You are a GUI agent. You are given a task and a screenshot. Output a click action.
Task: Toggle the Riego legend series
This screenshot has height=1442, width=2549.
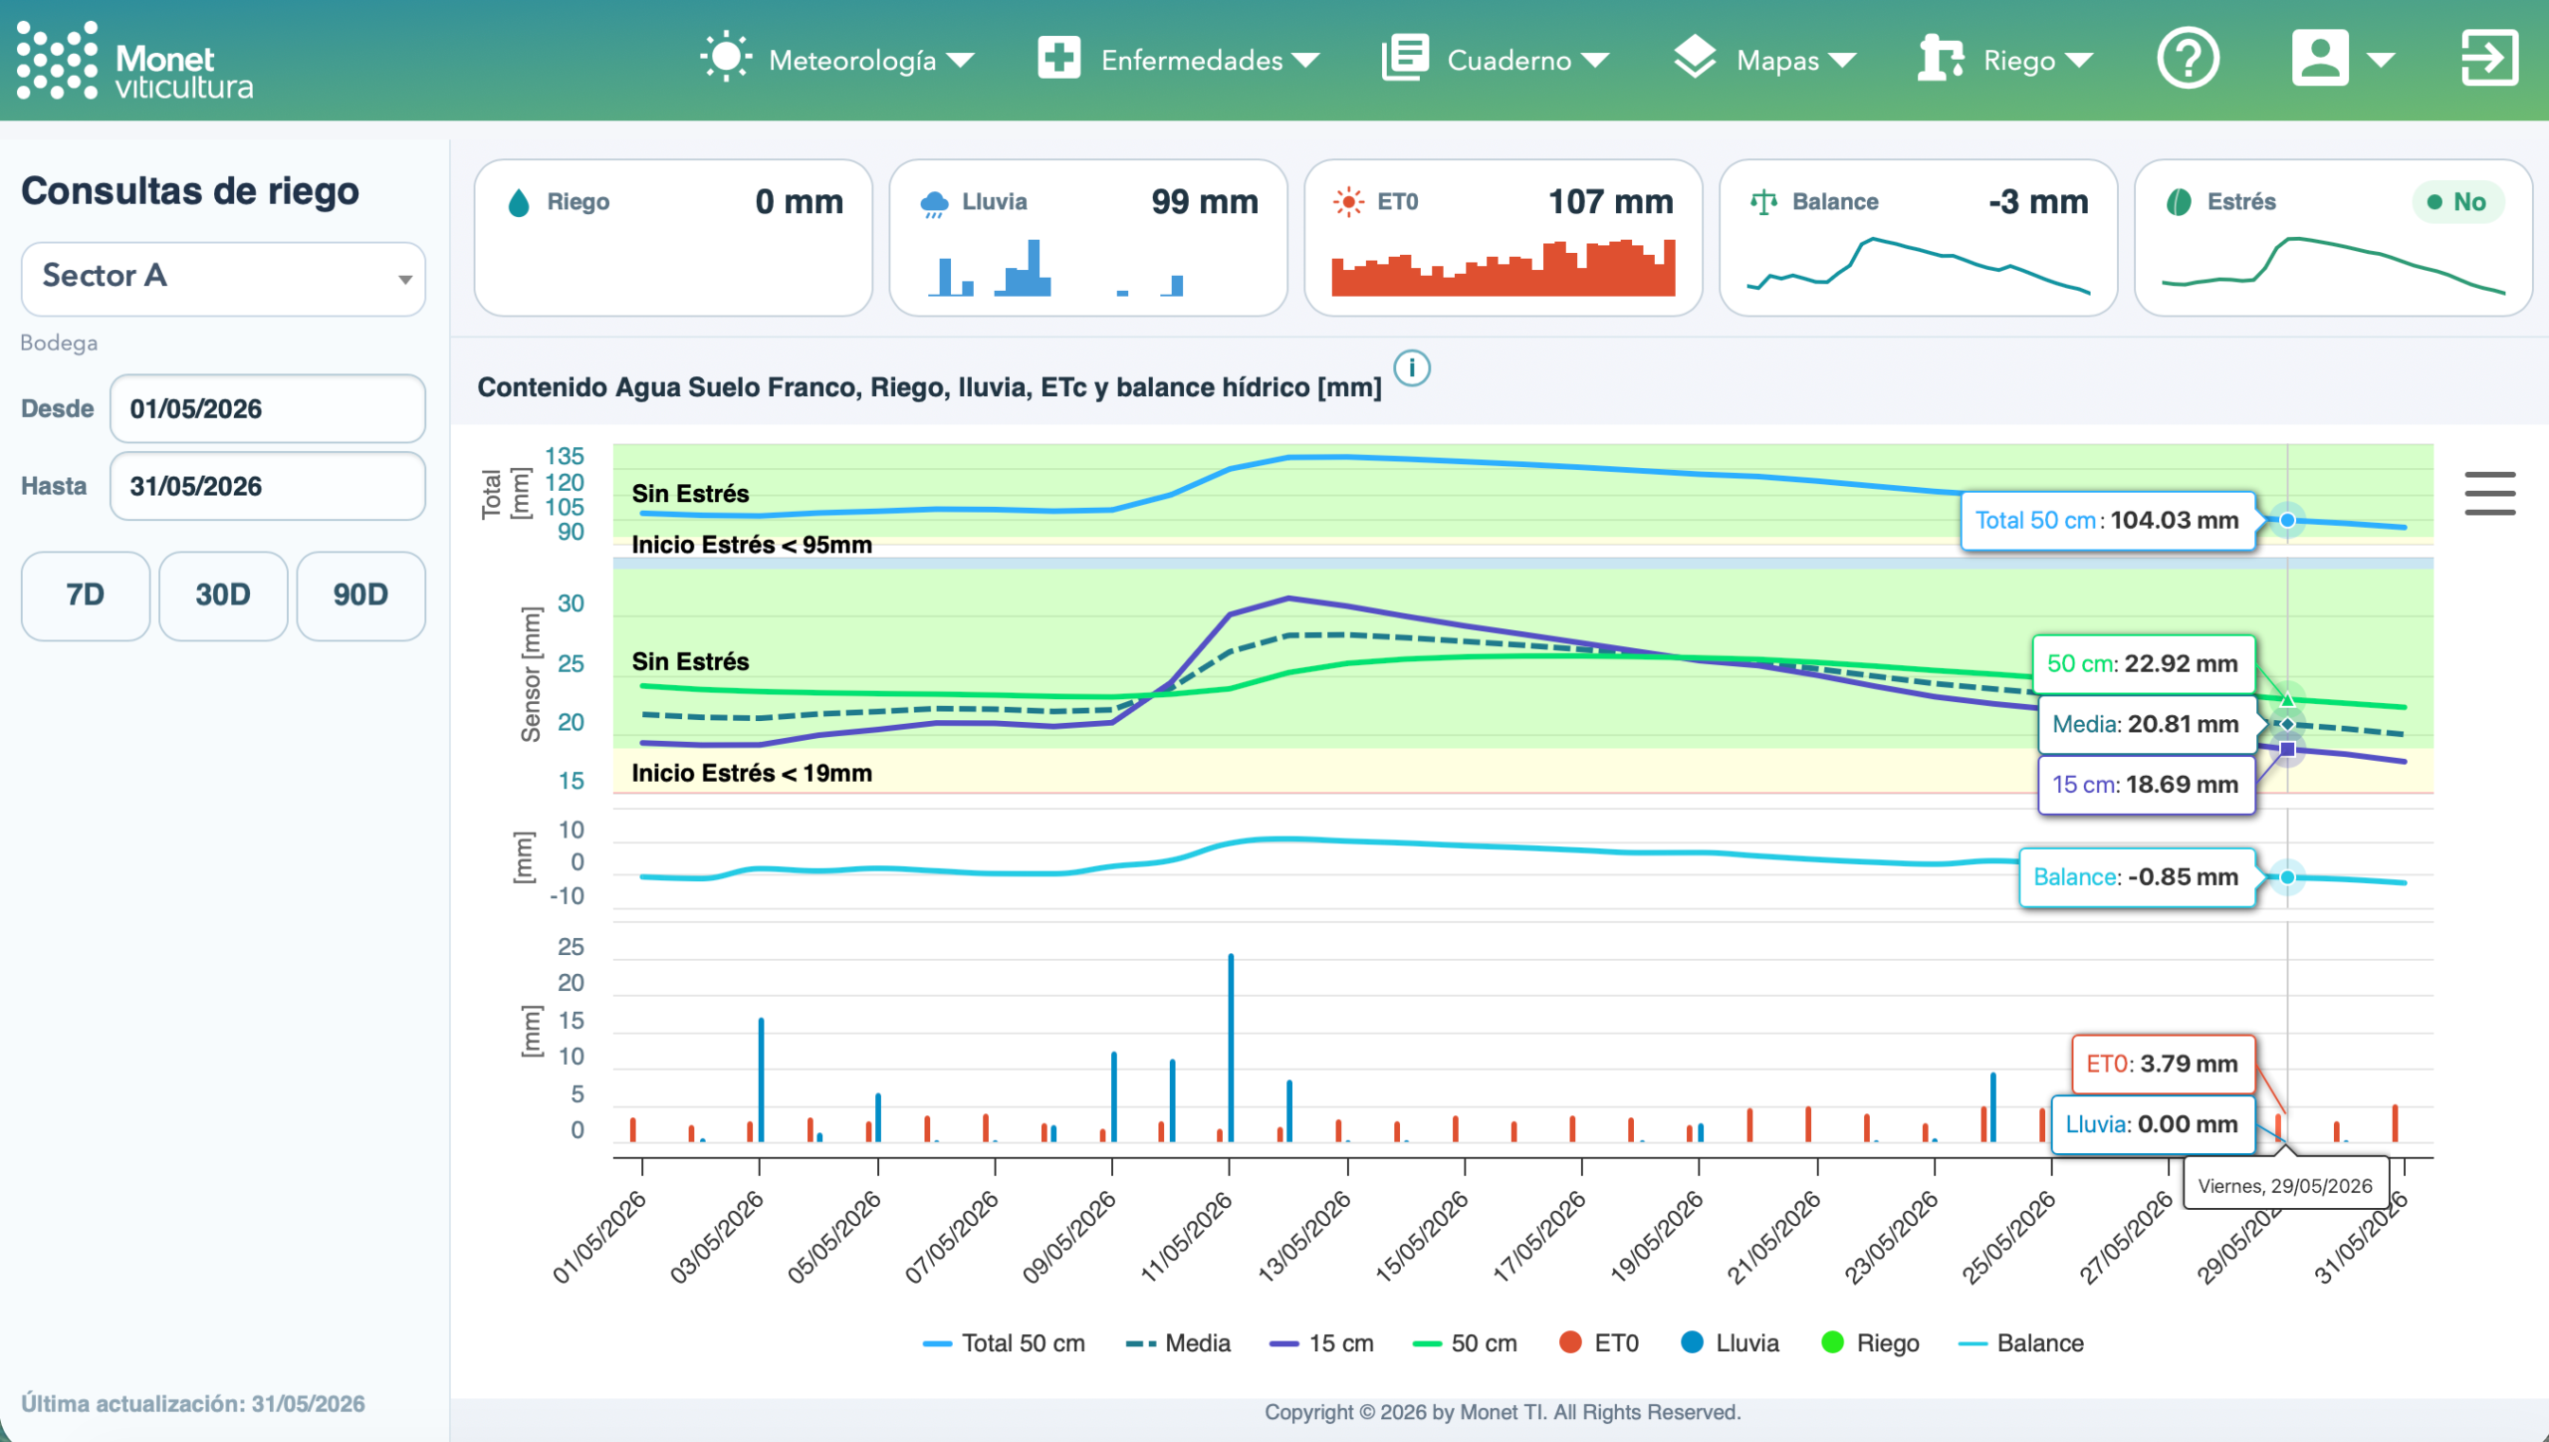pos(1870,1343)
